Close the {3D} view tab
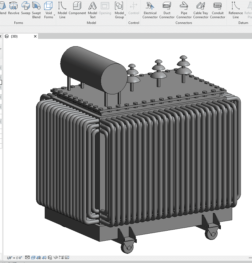 [35, 36]
